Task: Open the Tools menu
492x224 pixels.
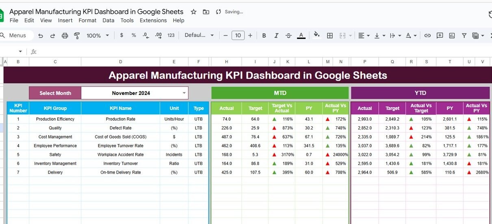Action: pos(127,20)
